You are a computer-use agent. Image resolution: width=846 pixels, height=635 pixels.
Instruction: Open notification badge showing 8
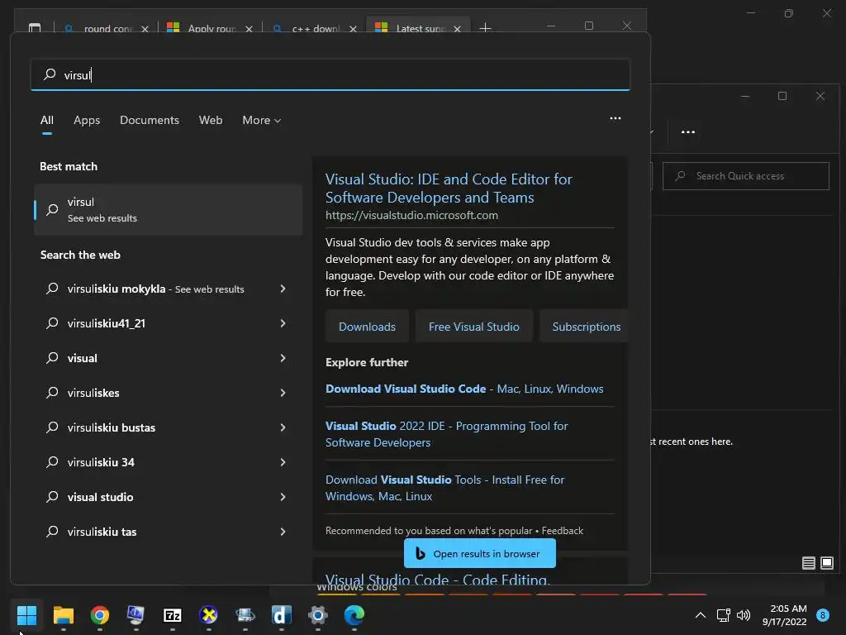[823, 615]
